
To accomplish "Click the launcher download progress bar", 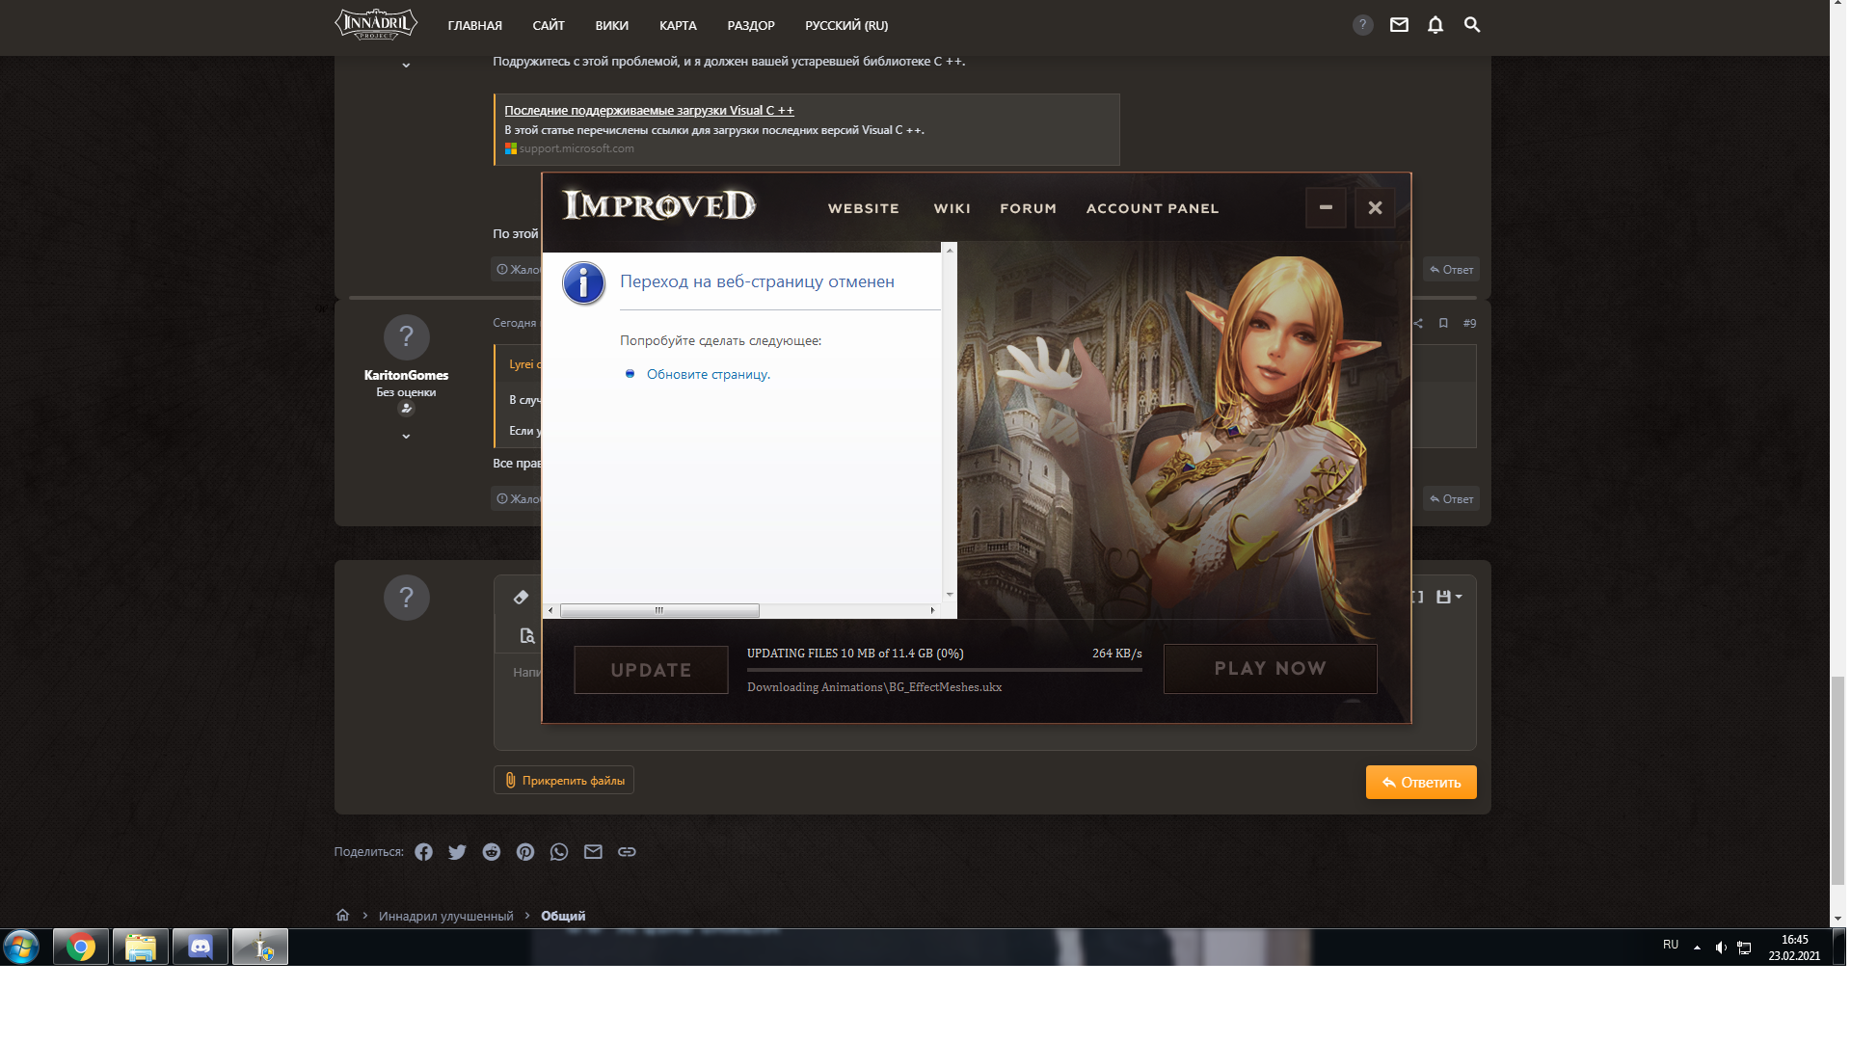I will point(944,669).
